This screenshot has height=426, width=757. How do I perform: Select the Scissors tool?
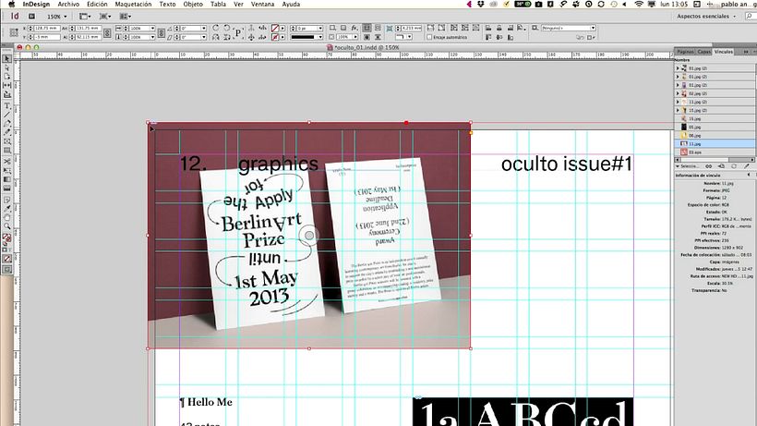point(7,161)
